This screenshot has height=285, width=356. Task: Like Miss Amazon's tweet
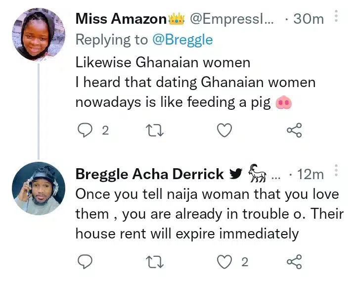coord(225,131)
